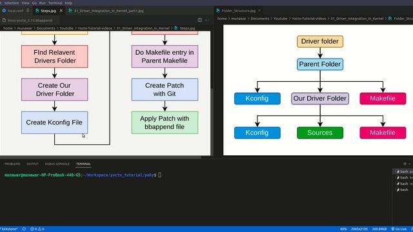Viewport: 413px width, 232px height.
Task: Click the Go Live button
Action: click(399, 229)
